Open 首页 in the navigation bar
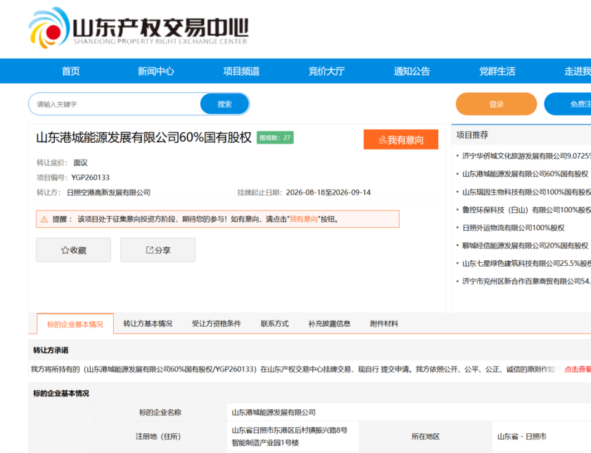This screenshot has height=453, width=591. click(71, 71)
